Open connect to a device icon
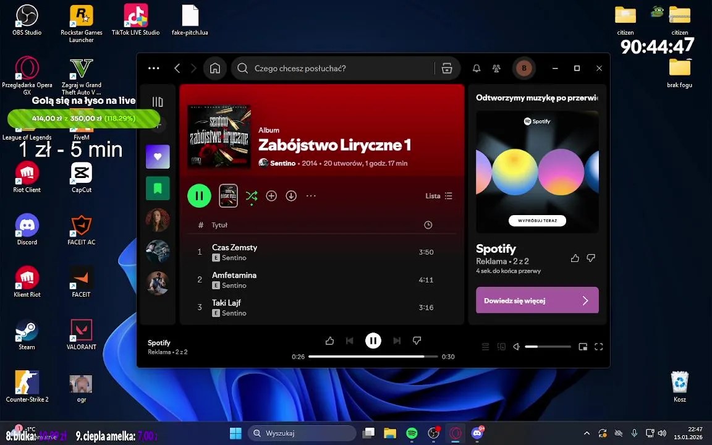The width and height of the screenshot is (712, 445). click(x=501, y=347)
